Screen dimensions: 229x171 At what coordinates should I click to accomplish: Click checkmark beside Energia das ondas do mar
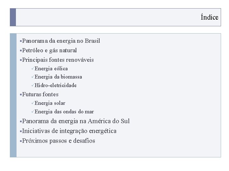[x=33, y=111]
